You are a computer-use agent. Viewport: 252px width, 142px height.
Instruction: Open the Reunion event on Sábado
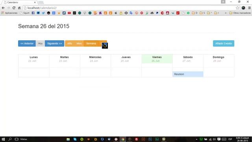[x=188, y=74]
